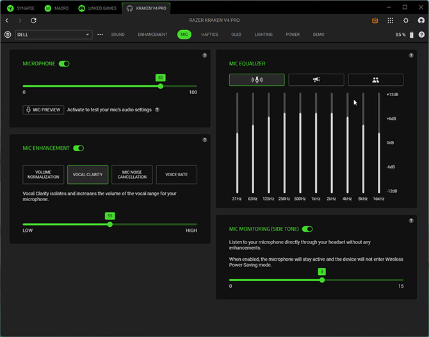
Task: Switch to the Macro tab
Action: [x=56, y=8]
